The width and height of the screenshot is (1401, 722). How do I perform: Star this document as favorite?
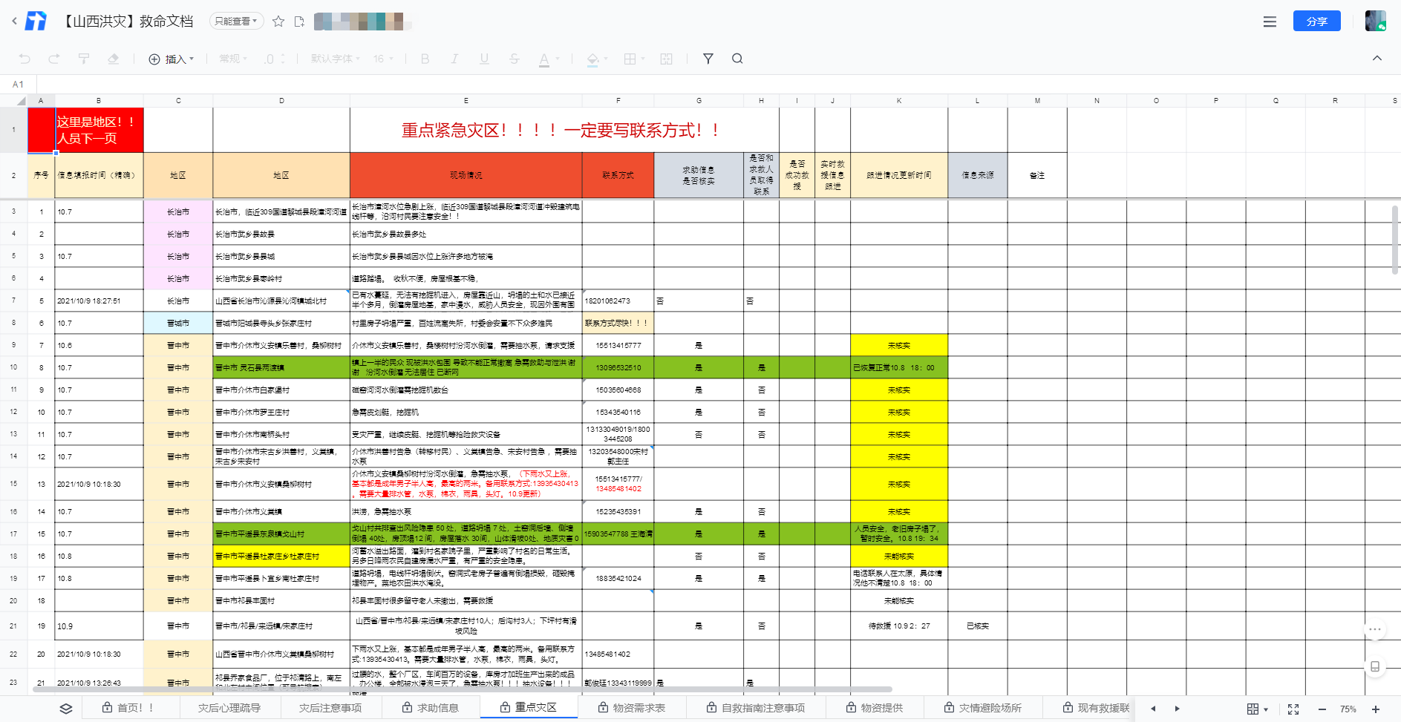point(278,22)
